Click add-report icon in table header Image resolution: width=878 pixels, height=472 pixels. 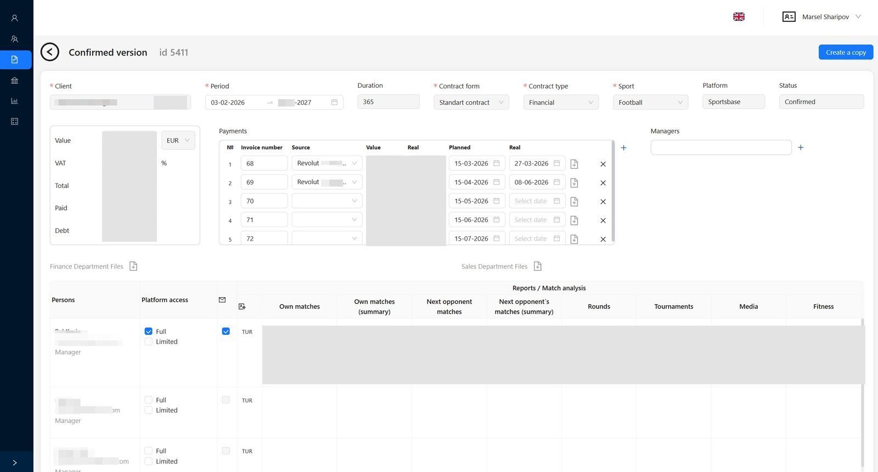[x=242, y=306]
